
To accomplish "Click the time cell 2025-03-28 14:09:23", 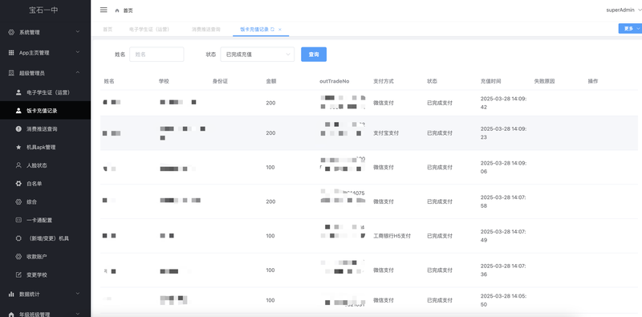I will 503,133.
